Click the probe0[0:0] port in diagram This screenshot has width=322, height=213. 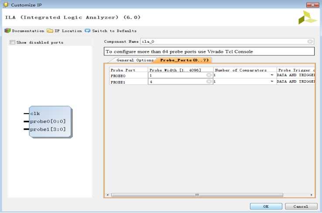(x=48, y=122)
